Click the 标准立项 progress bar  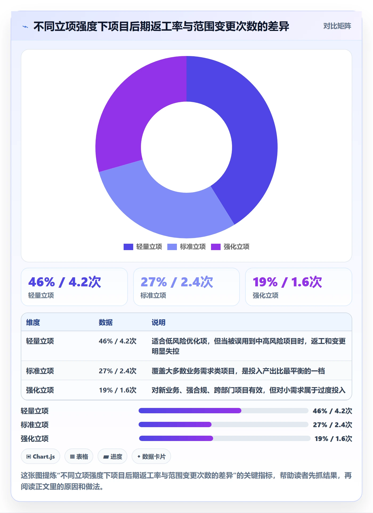(223, 424)
